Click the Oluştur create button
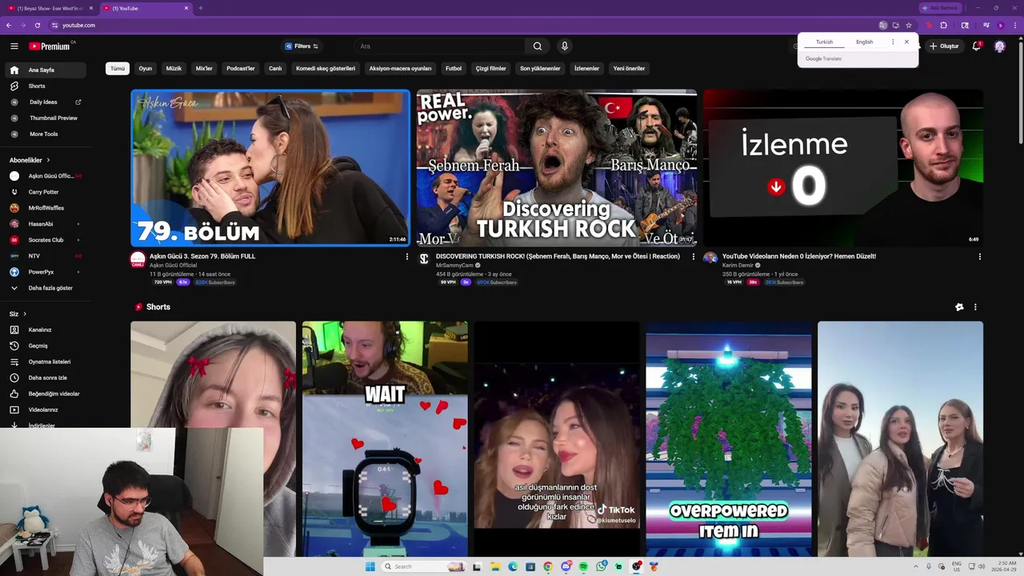 [944, 46]
